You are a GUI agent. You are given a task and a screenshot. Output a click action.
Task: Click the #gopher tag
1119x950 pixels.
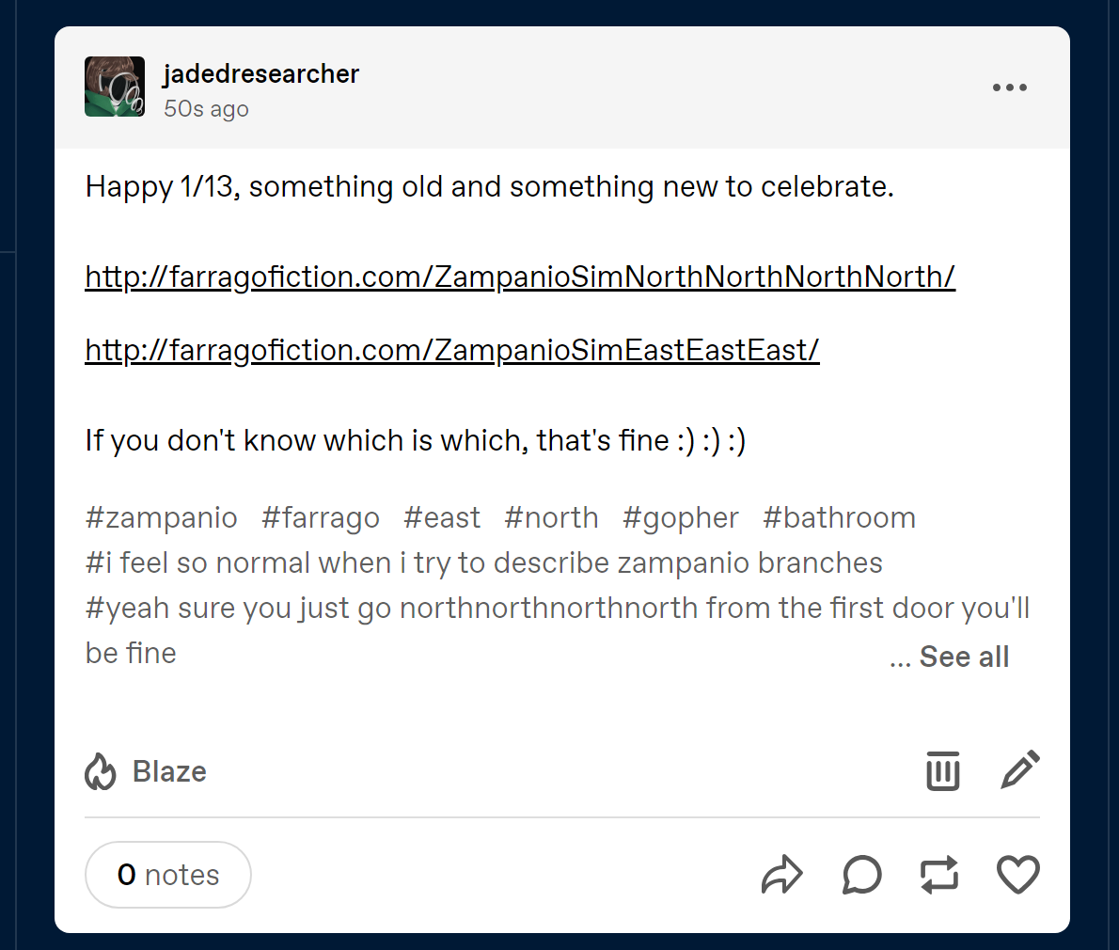pyautogui.click(x=681, y=517)
